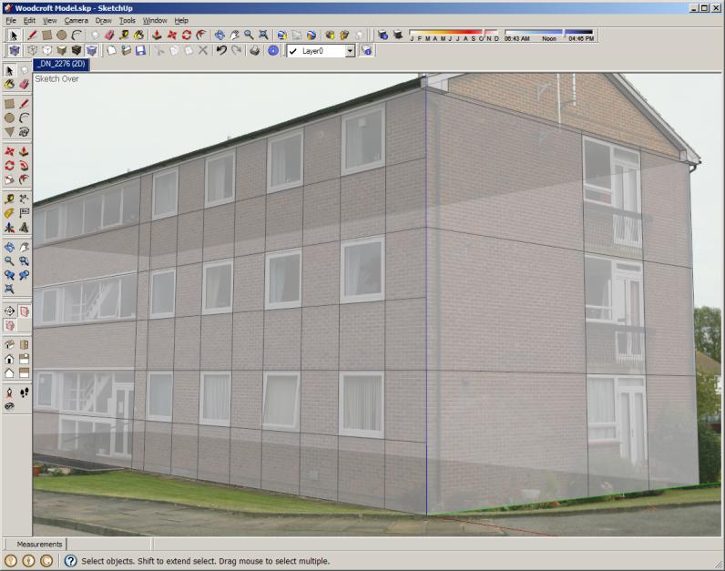Select the Zoom magnifier in top toolbar
Screen dimensions: 725x571
pos(249,36)
